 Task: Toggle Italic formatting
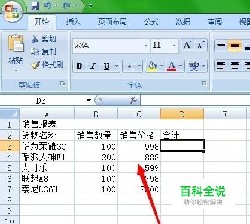pyautogui.click(x=93, y=66)
